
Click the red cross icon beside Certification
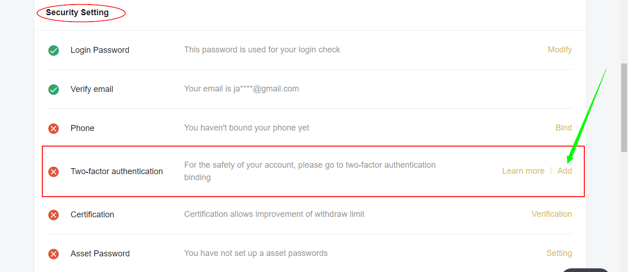(54, 215)
